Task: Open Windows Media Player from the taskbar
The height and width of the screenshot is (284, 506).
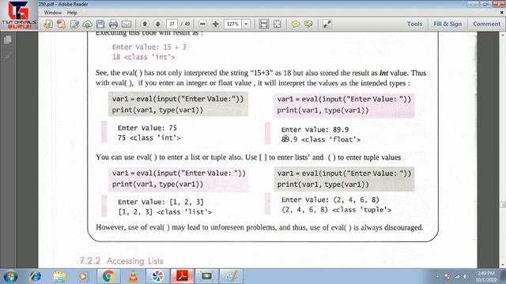Action: point(83,276)
